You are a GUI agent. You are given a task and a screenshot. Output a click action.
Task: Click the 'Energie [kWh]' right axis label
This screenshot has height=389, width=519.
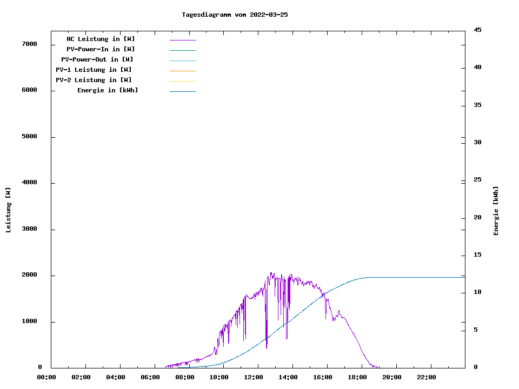(x=496, y=211)
